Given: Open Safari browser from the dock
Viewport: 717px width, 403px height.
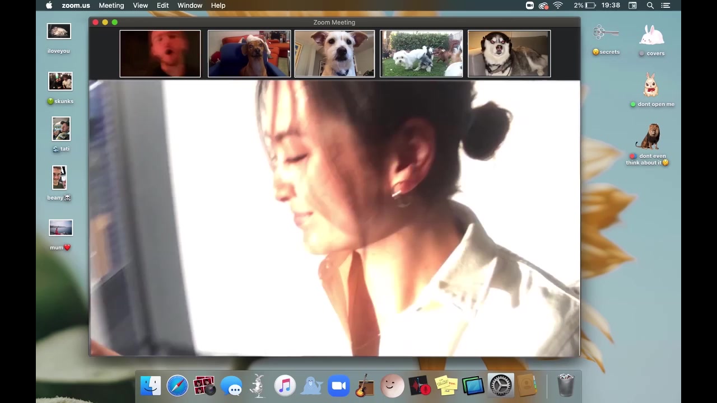Looking at the screenshot, I should 178,386.
